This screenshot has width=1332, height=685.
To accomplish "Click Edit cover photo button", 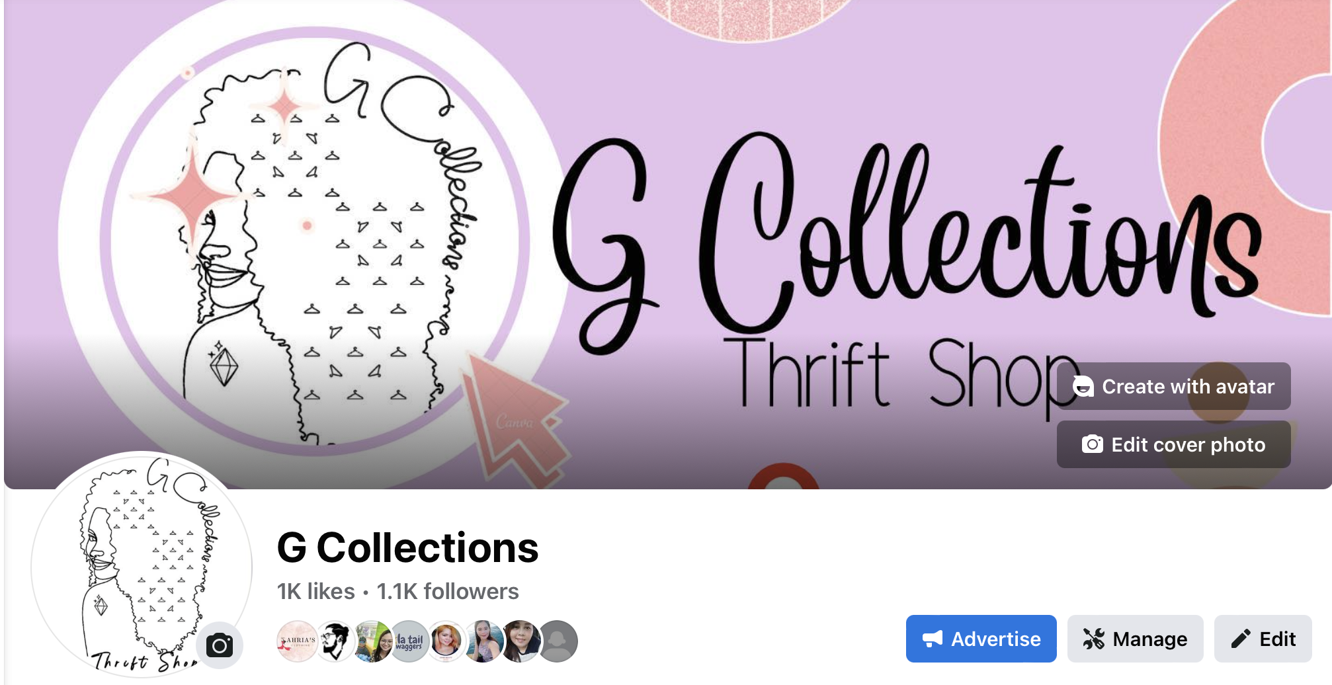I will tap(1173, 444).
